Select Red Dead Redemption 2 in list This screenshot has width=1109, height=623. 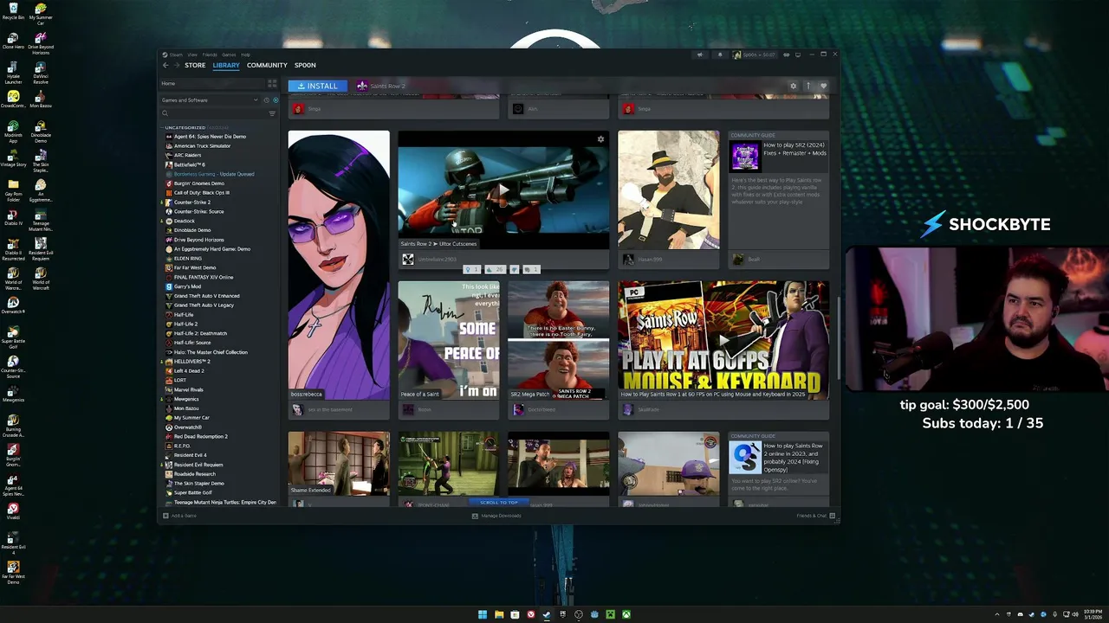pos(200,436)
